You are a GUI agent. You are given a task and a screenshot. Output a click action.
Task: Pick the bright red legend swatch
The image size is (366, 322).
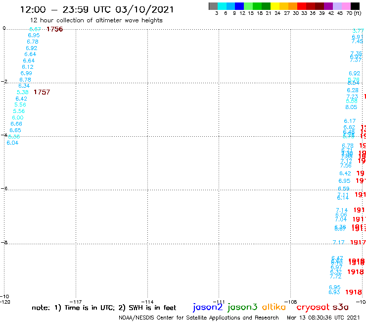302,6
